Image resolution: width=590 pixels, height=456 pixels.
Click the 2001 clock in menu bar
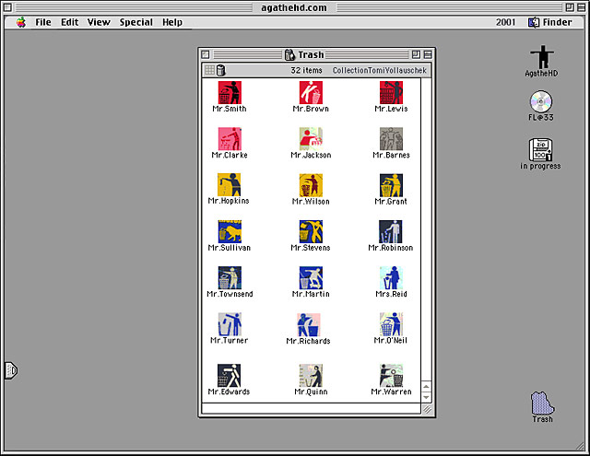505,22
